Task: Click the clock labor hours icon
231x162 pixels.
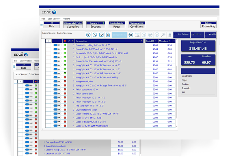Action: click(x=95, y=35)
